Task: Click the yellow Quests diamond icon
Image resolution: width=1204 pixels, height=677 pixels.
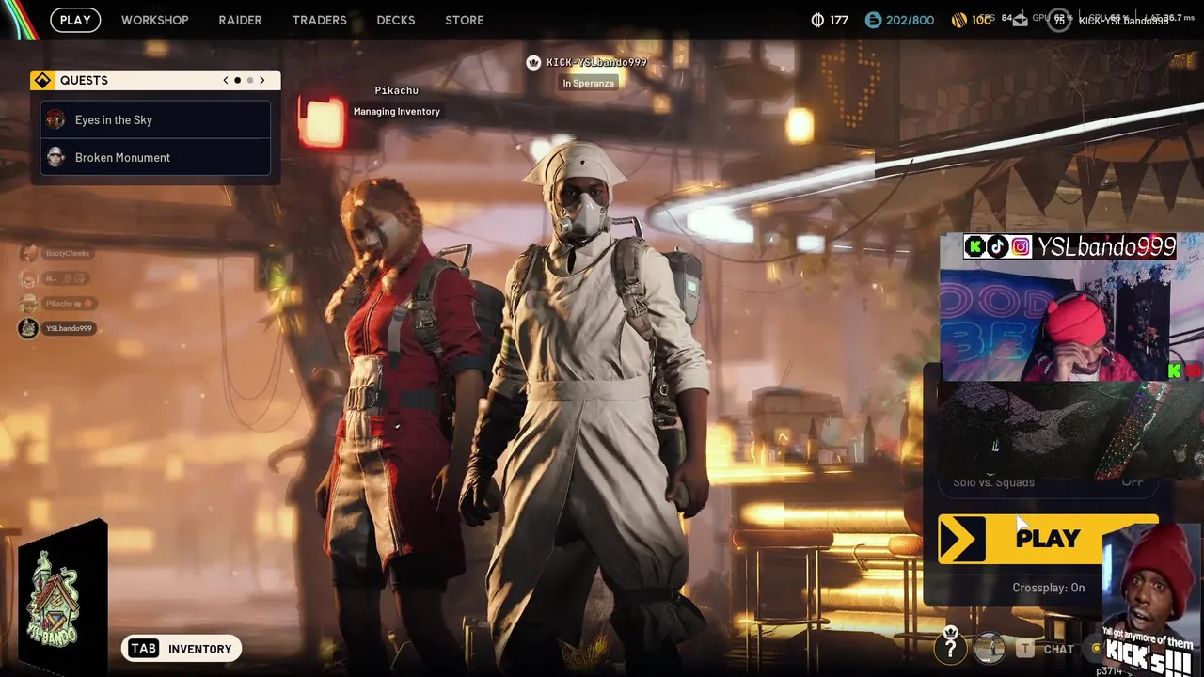Action: (x=42, y=80)
